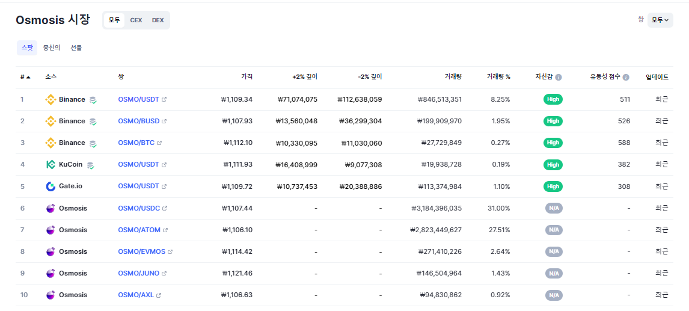Click the N/A badge in the OSMO/USDC row
This screenshot has height=311, width=689.
coord(554,208)
